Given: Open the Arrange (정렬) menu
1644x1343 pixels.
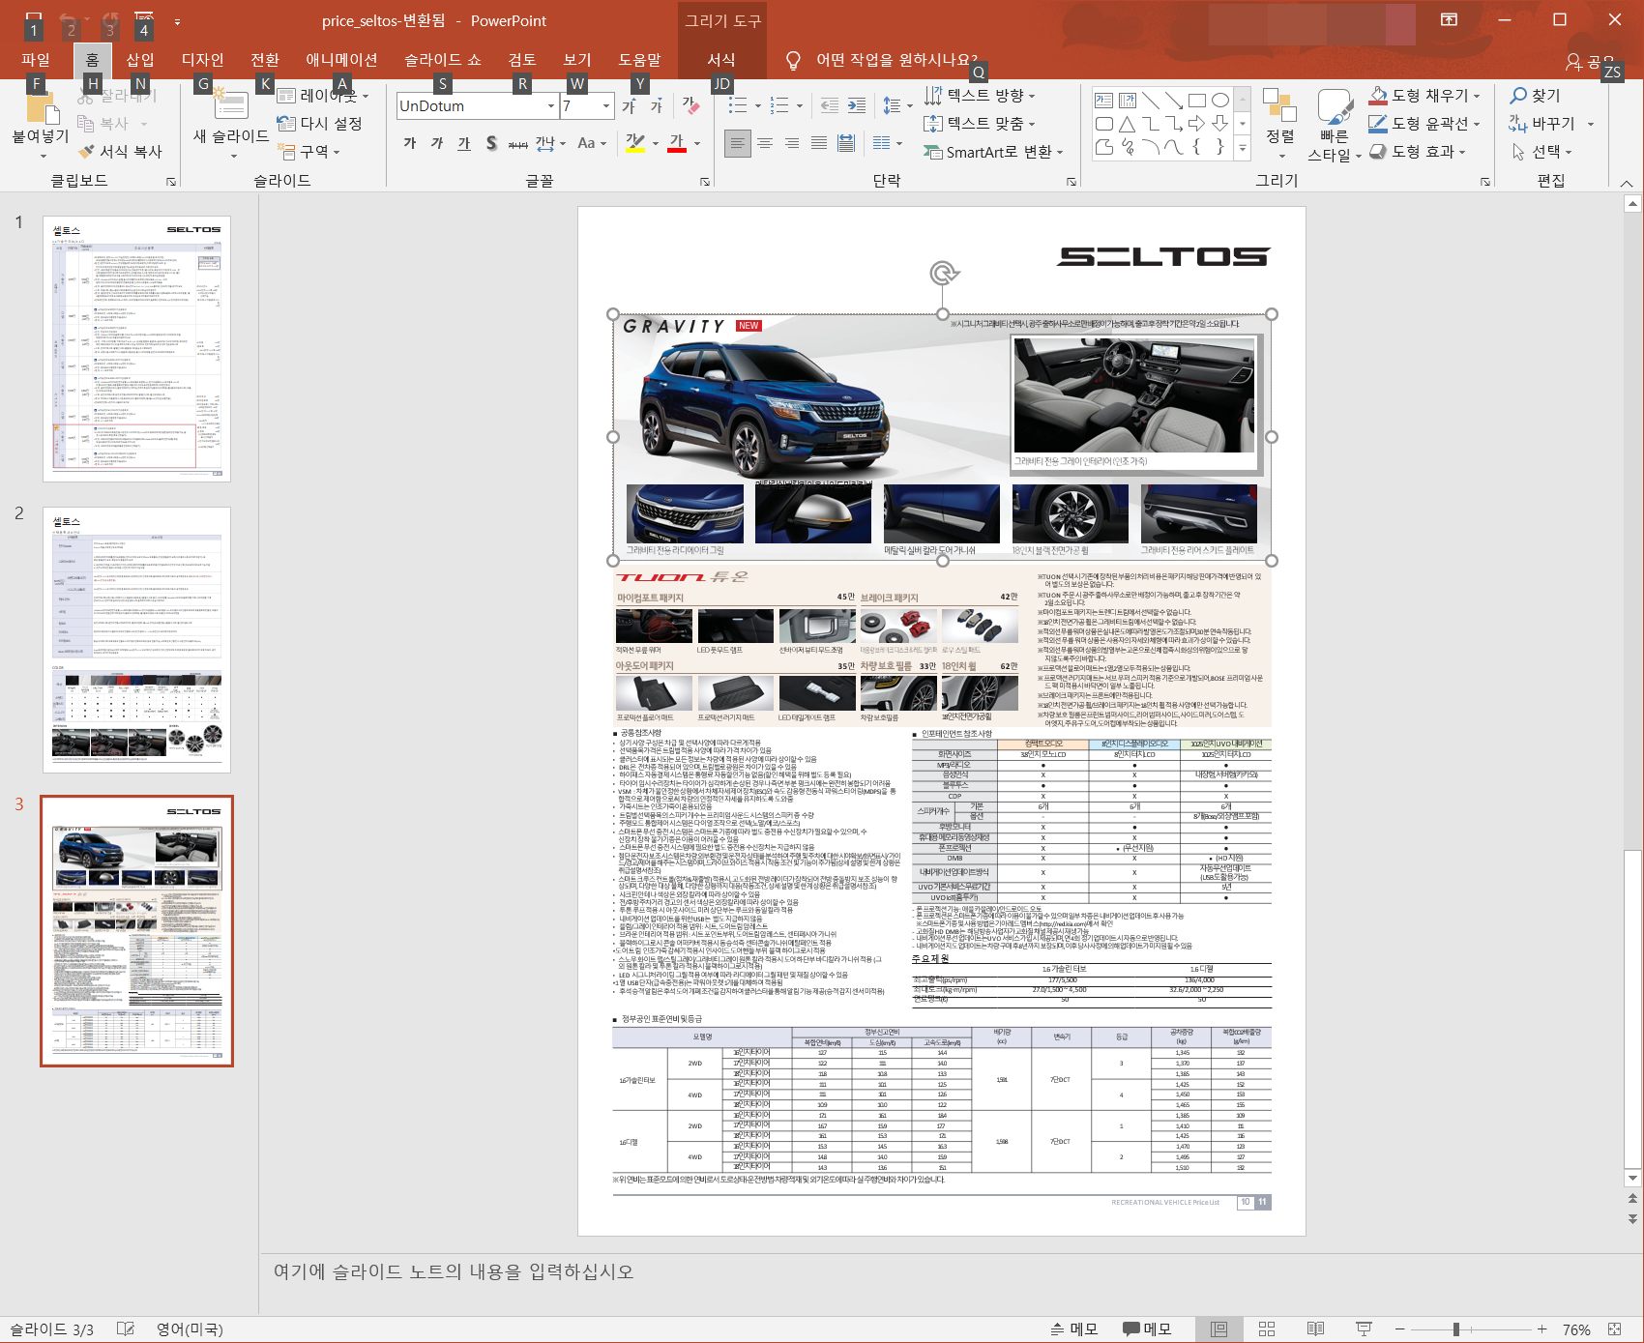Looking at the screenshot, I should click(x=1279, y=126).
